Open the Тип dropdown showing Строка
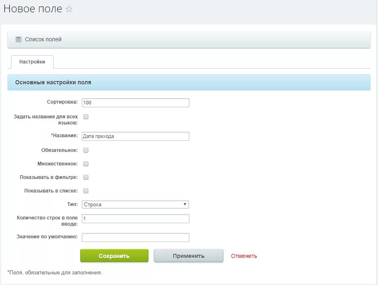Viewport: 378px width, 285px height. (135, 204)
